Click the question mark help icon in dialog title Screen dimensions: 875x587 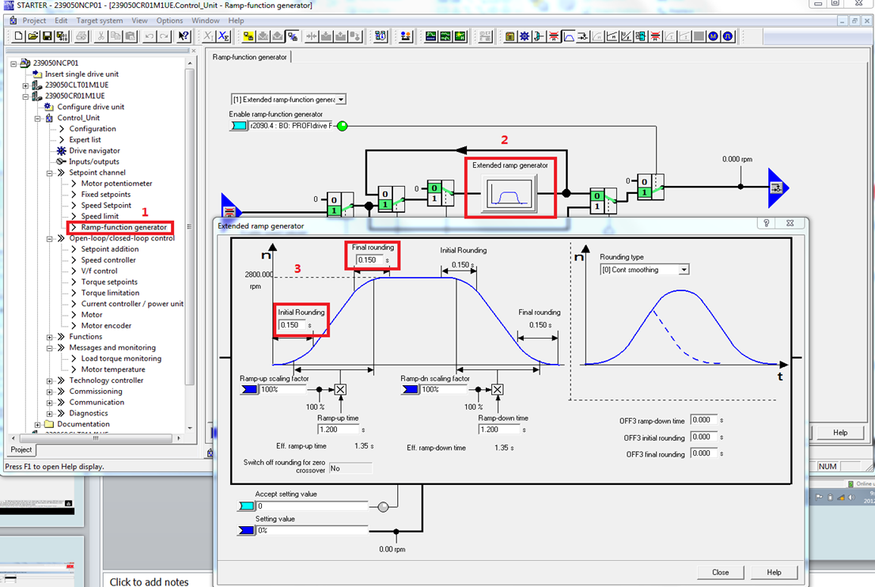point(766,224)
